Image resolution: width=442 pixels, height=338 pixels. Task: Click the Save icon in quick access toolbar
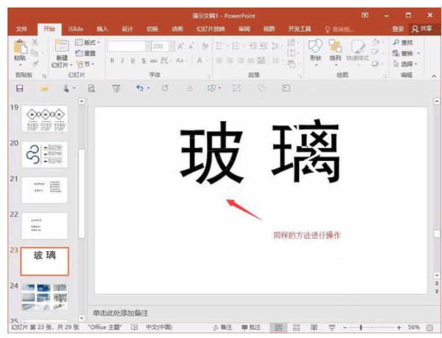[20, 88]
